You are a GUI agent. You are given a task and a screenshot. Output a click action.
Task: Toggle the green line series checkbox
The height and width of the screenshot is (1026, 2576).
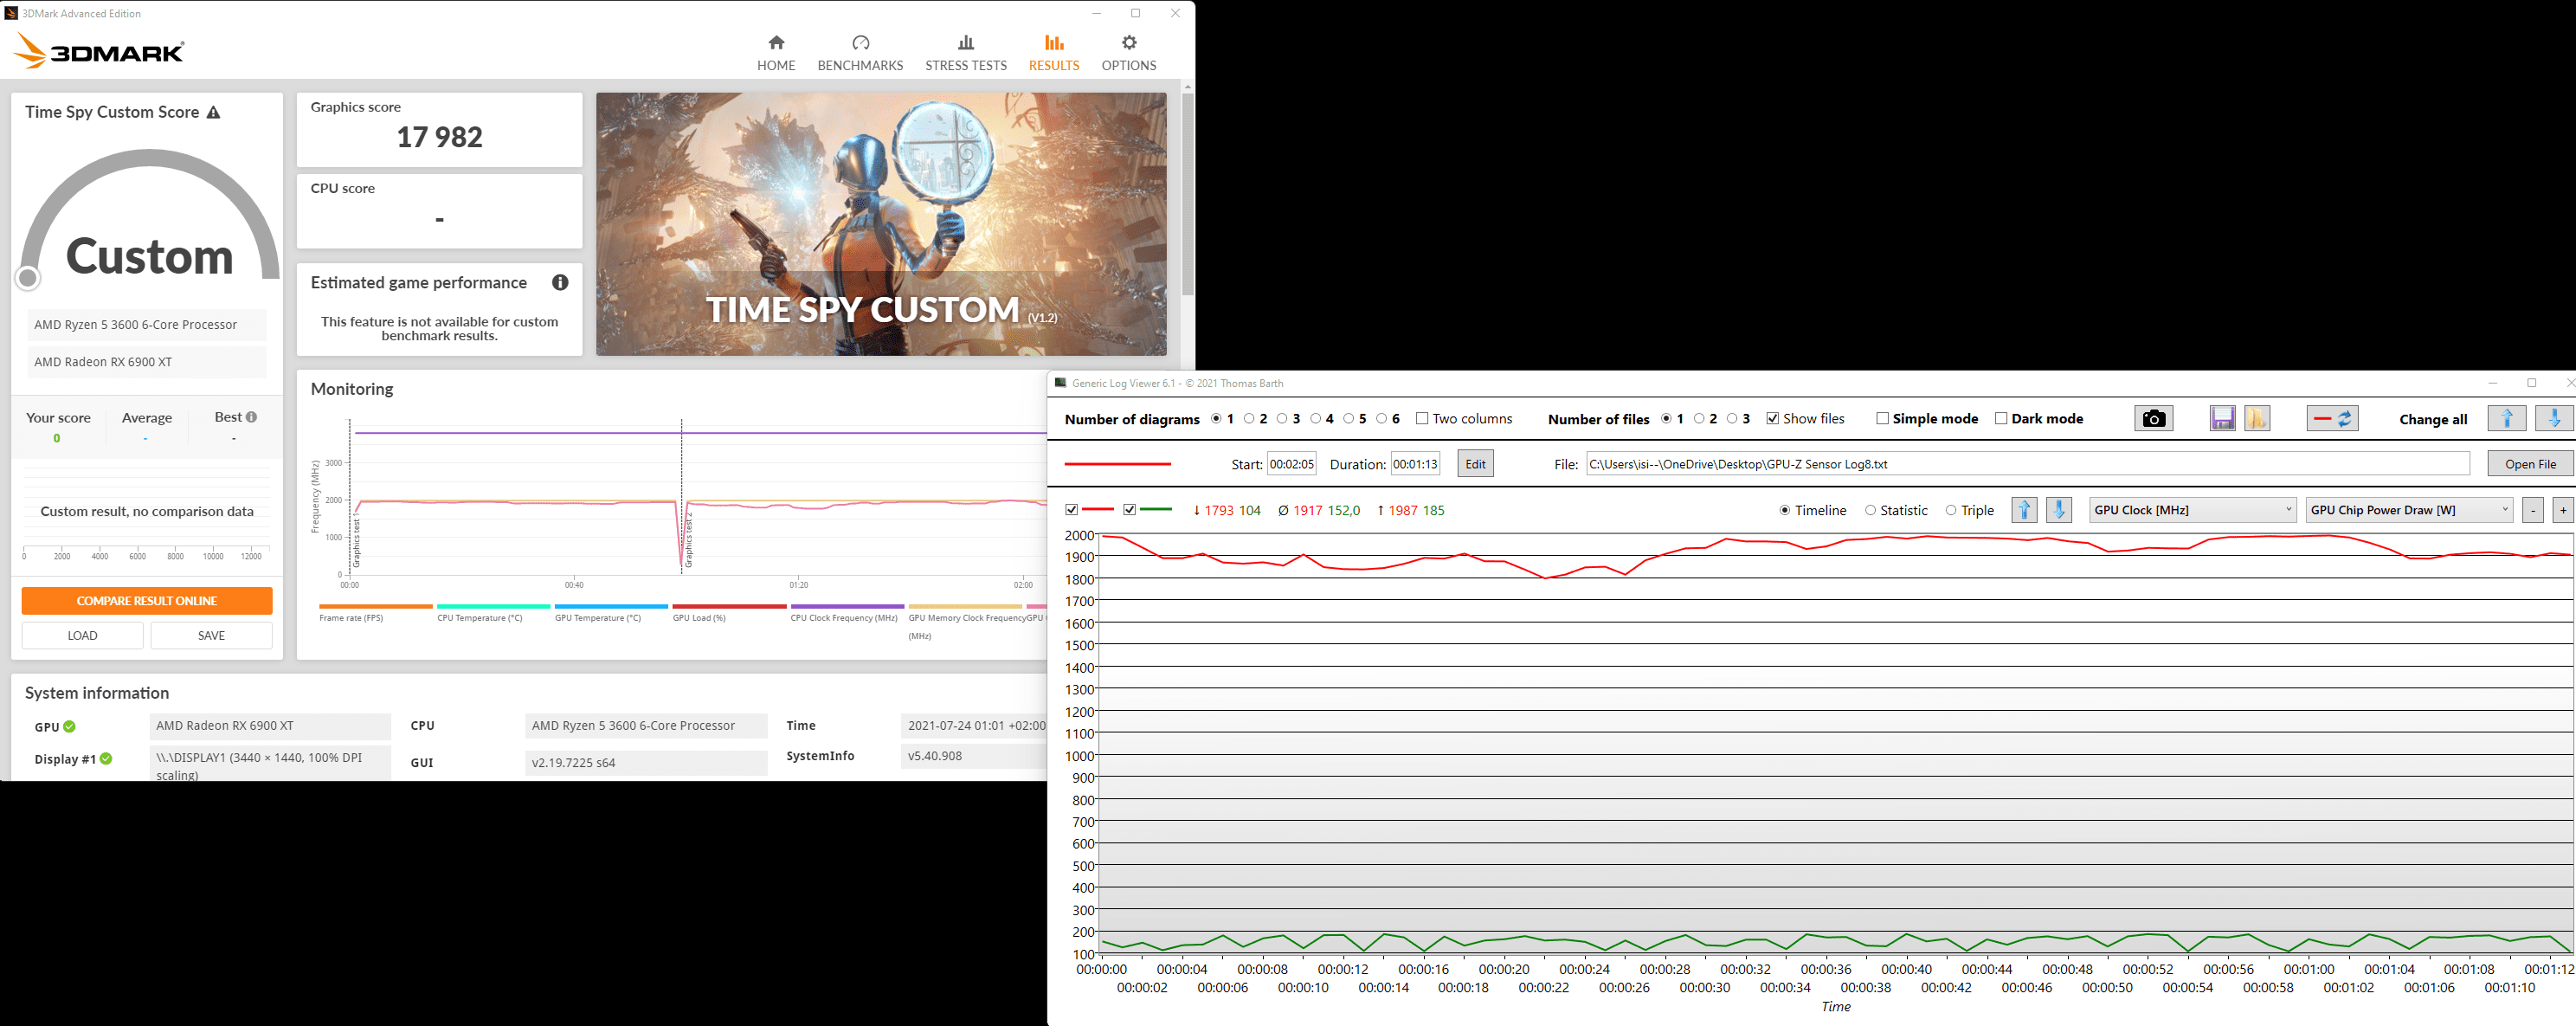(1130, 510)
